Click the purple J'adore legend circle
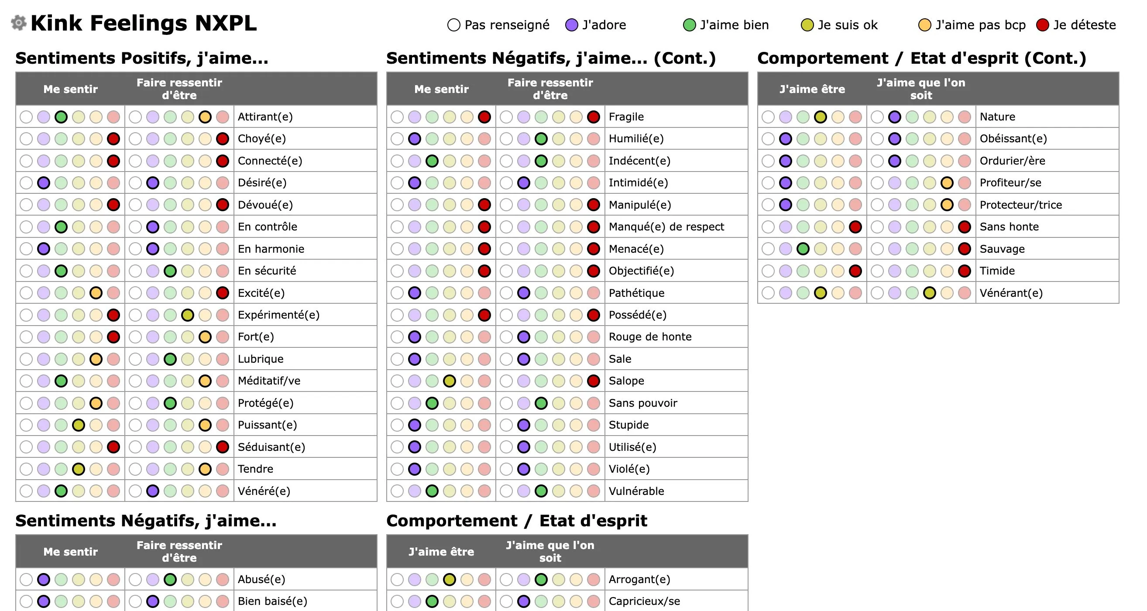The height and width of the screenshot is (611, 1147). pyautogui.click(x=571, y=25)
